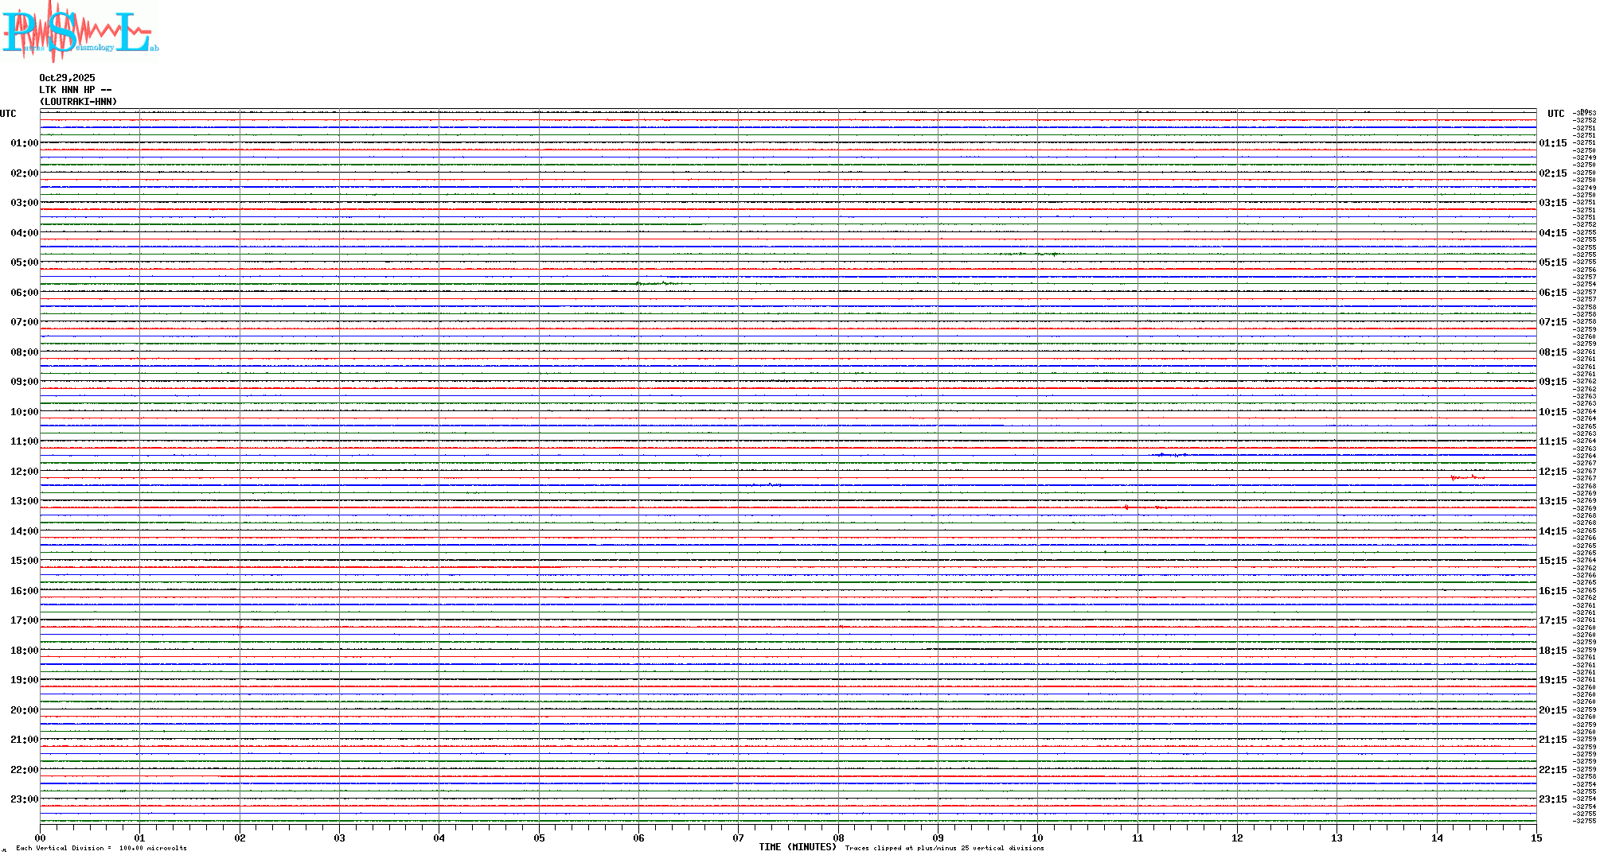This screenshot has width=1600, height=859.
Task: Click minute 15 on the bottom axis
Action: click(1536, 838)
